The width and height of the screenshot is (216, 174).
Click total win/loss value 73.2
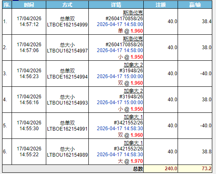click(207, 169)
